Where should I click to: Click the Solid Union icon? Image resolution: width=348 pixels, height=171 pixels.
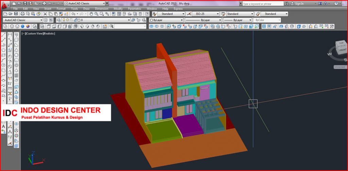click(151, 27)
